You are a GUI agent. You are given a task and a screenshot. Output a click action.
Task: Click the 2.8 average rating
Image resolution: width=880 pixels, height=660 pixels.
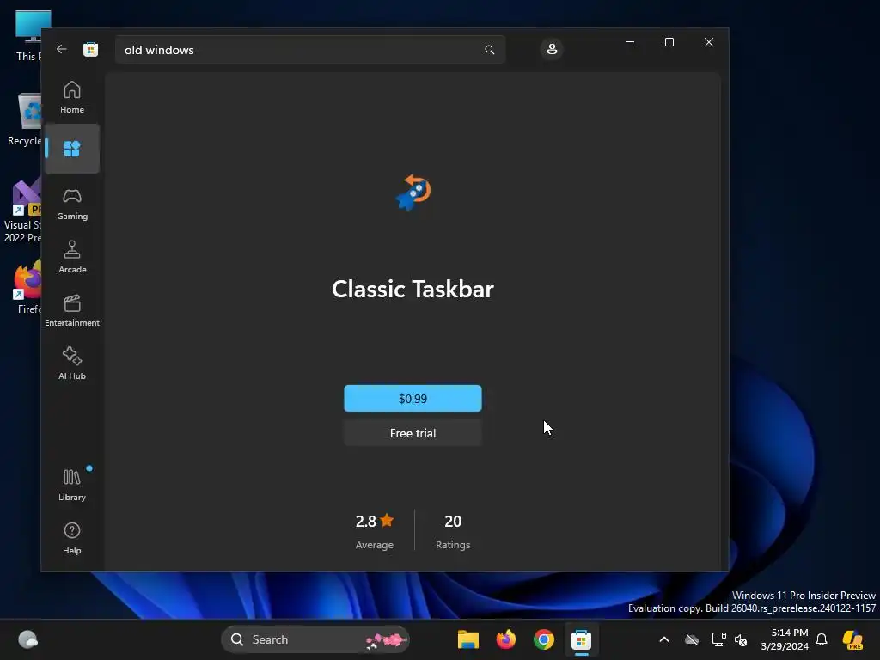(x=375, y=531)
